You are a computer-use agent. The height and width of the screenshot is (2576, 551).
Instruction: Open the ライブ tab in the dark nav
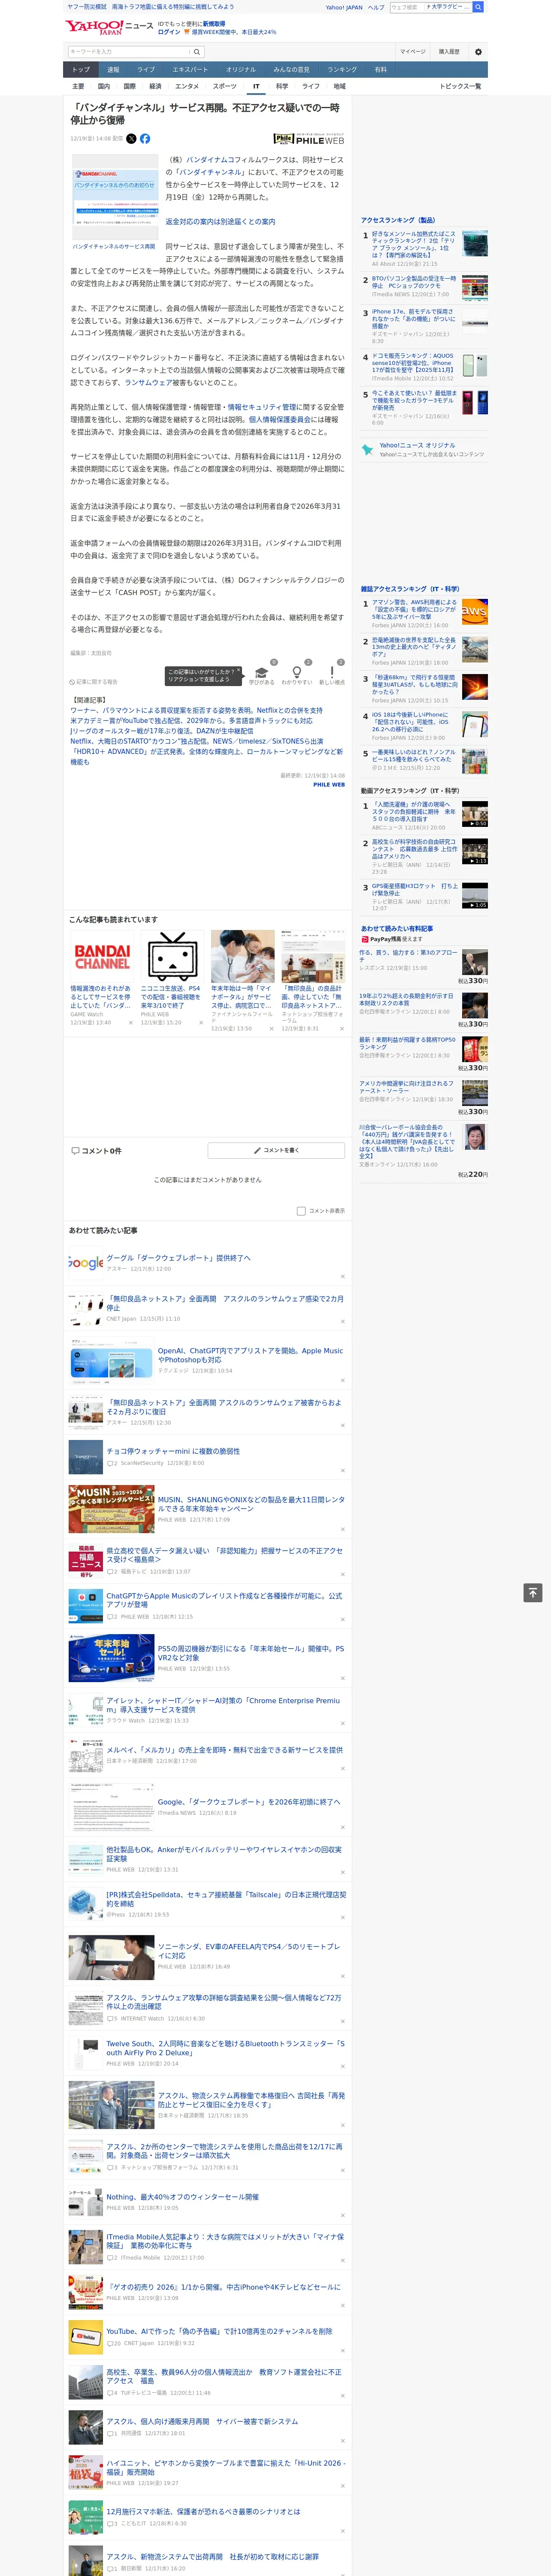146,70
